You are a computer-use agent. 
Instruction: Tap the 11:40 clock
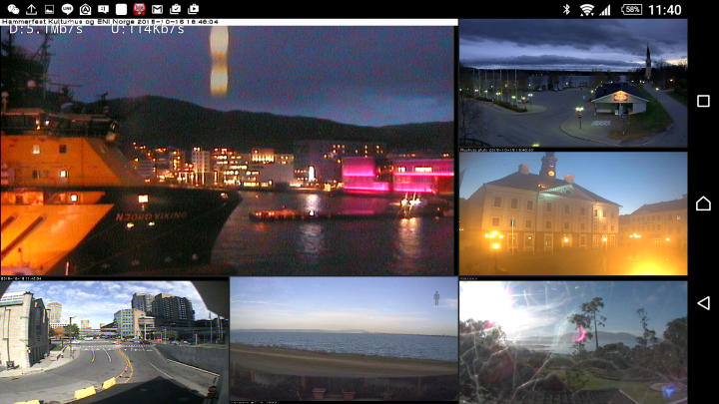click(x=665, y=10)
